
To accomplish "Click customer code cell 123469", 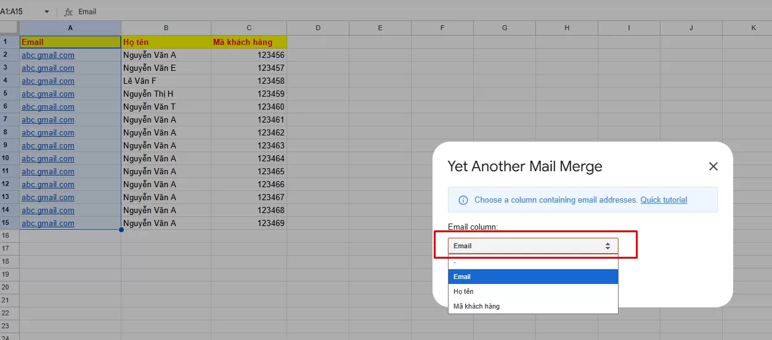I will tap(249, 223).
